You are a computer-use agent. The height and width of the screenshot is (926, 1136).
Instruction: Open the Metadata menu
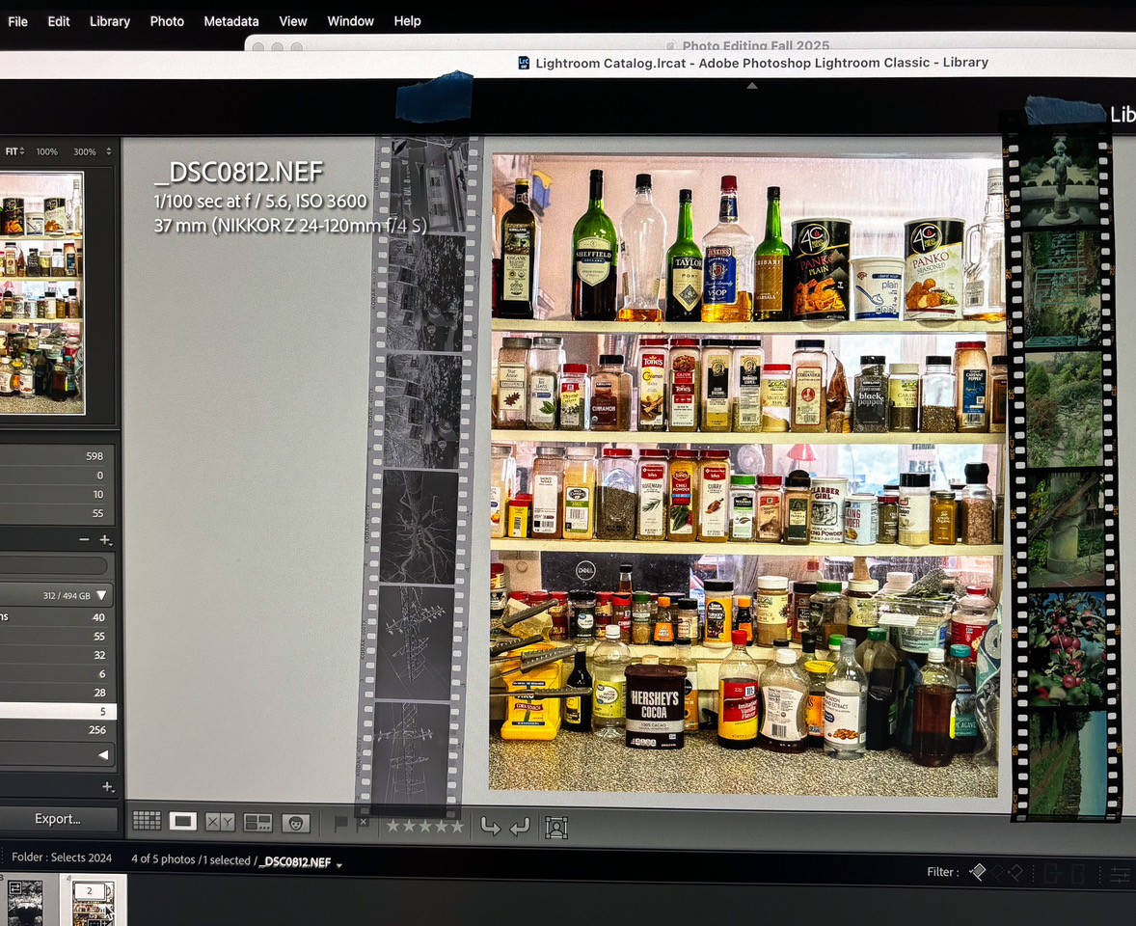tap(231, 21)
